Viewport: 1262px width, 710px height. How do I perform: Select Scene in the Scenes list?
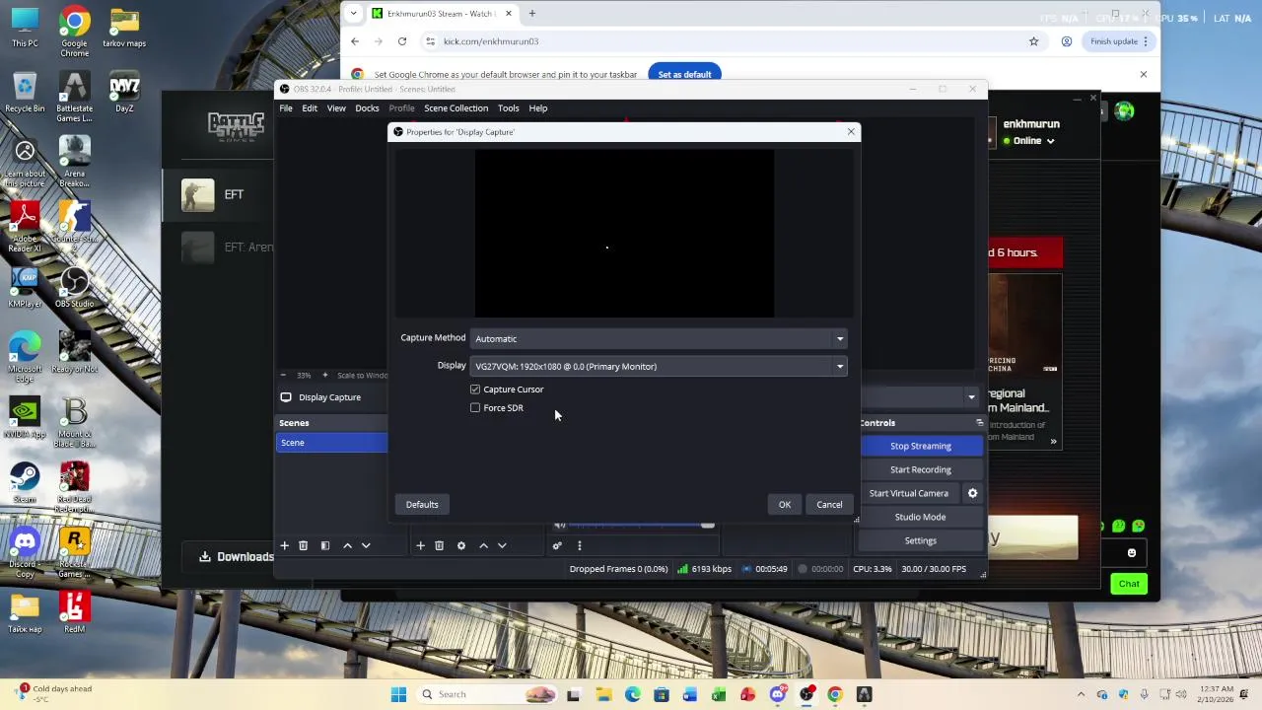coord(332,443)
